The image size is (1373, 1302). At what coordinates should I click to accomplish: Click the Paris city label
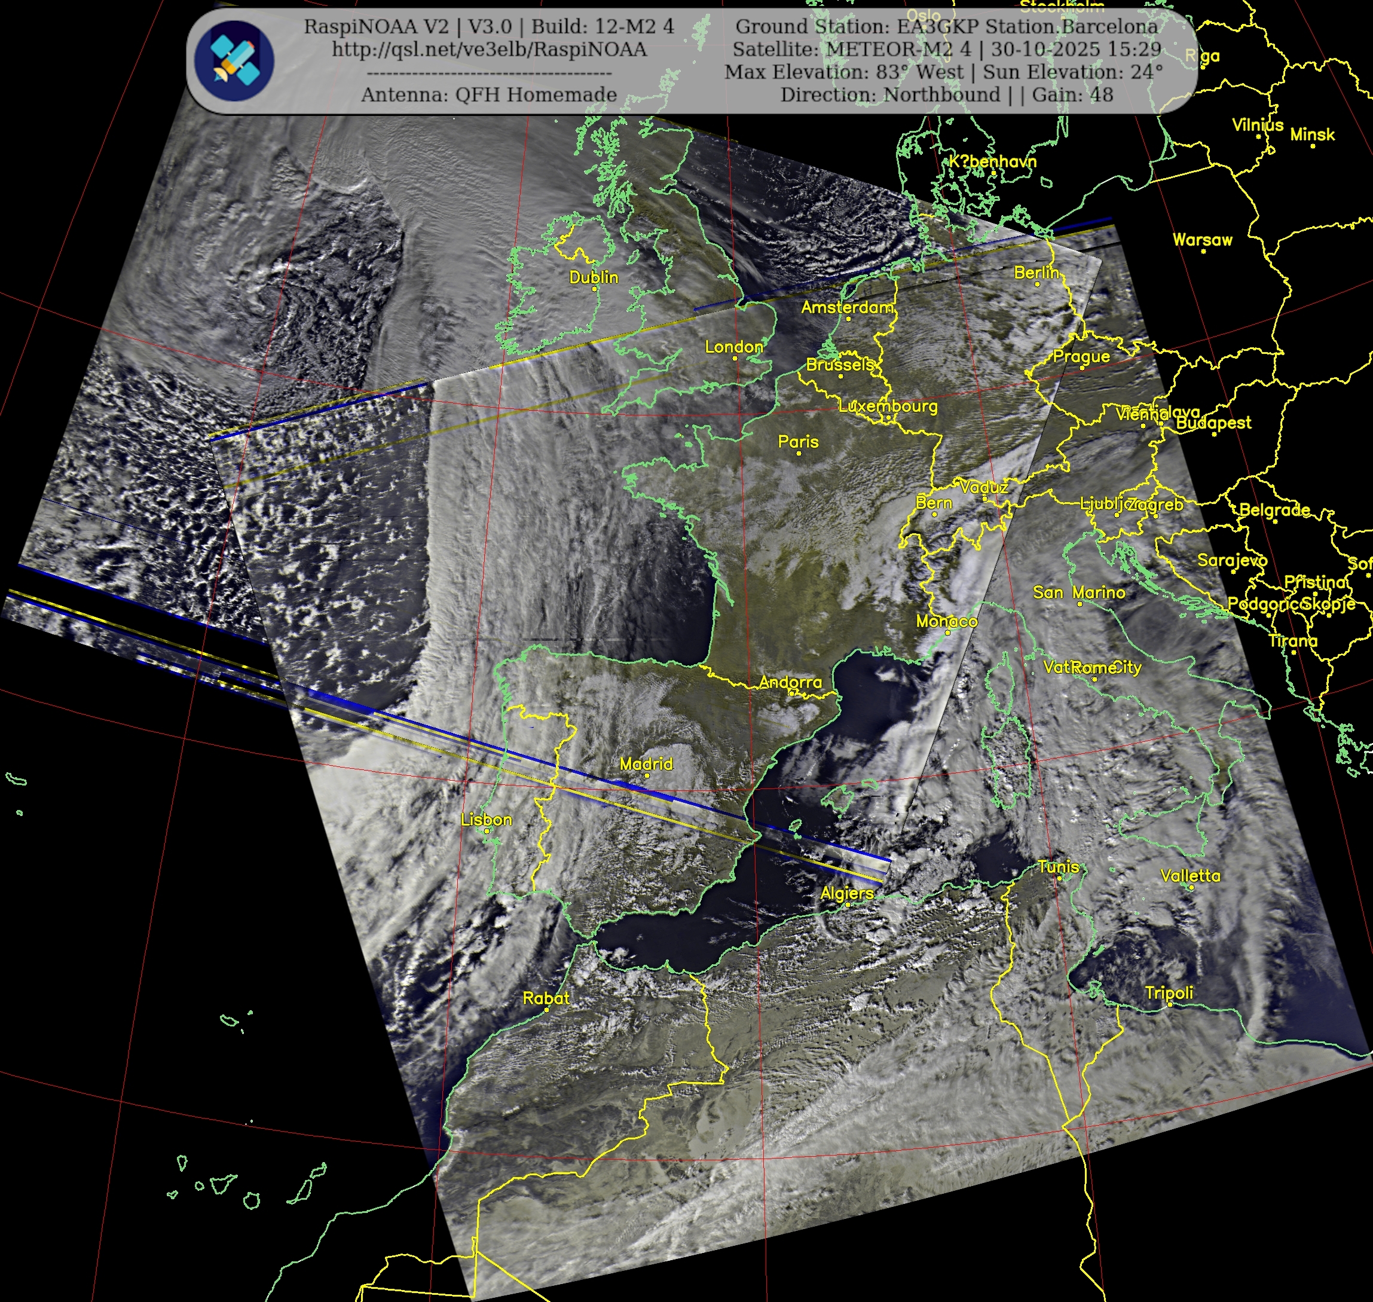click(x=798, y=441)
